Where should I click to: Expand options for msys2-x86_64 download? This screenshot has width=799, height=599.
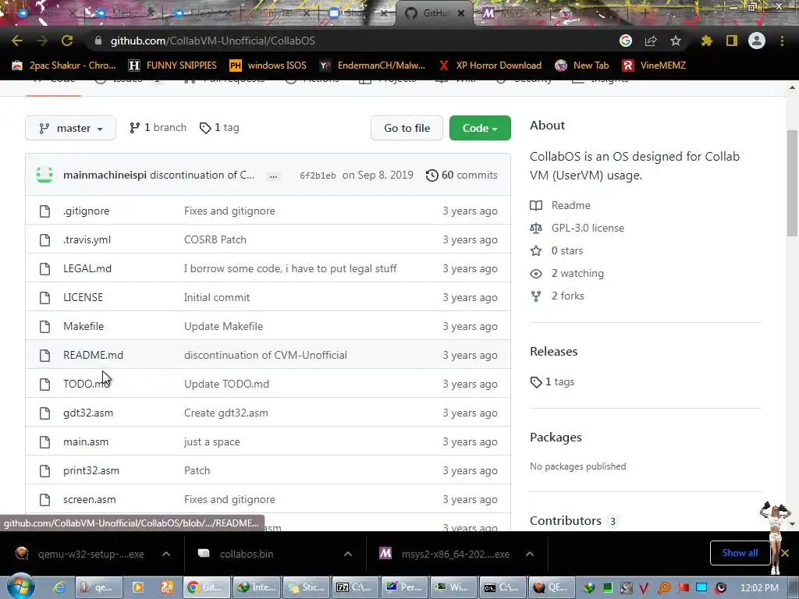click(x=530, y=554)
